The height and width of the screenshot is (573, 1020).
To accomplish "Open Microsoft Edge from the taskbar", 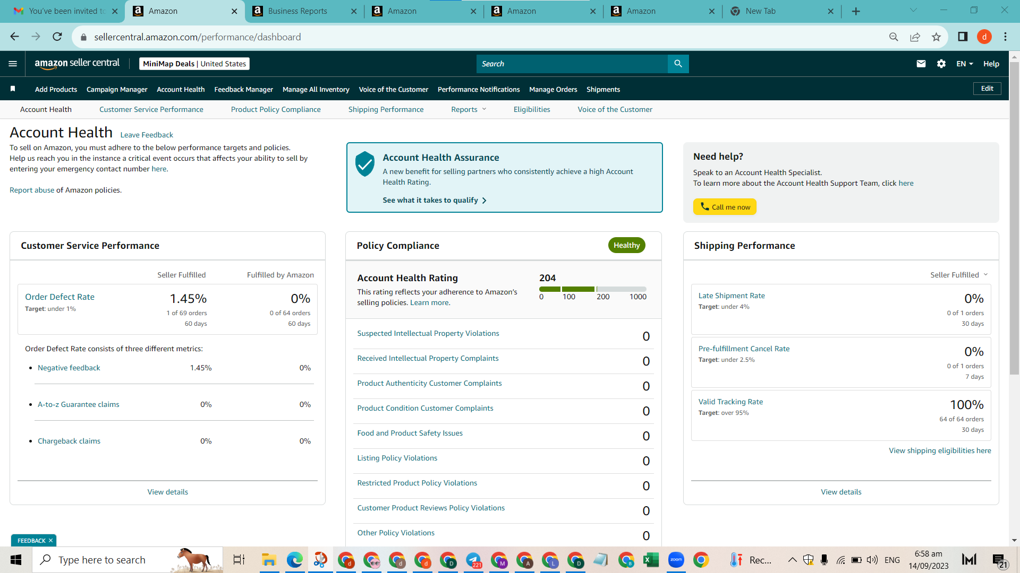I will pos(295,560).
